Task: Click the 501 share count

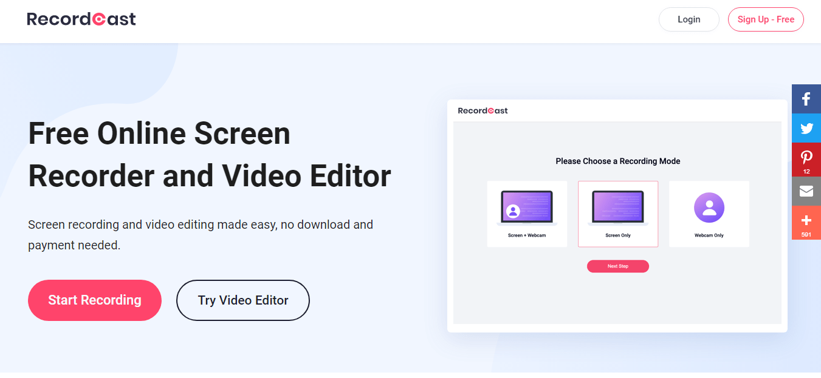Action: pyautogui.click(x=806, y=234)
